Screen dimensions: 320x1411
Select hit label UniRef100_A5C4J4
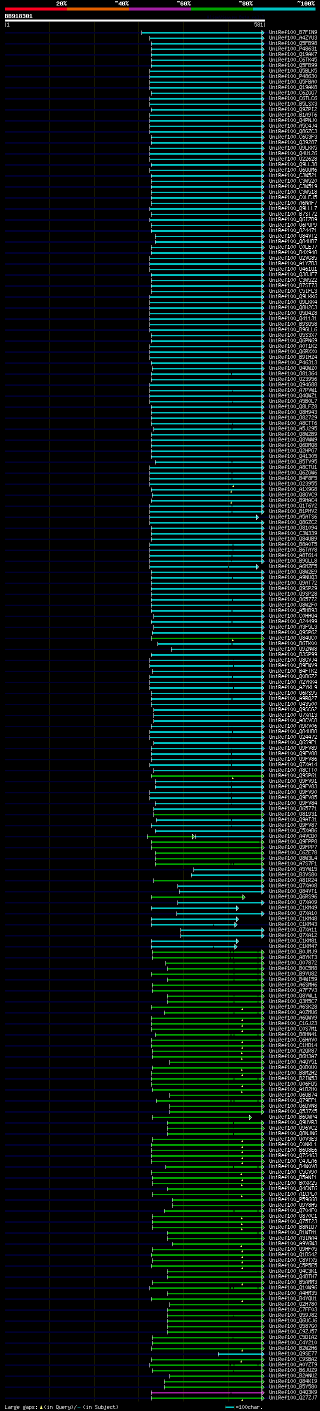tap(293, 126)
